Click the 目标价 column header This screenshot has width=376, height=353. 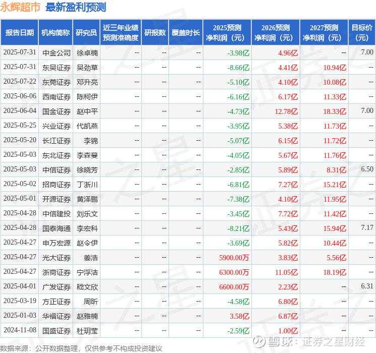point(361,33)
